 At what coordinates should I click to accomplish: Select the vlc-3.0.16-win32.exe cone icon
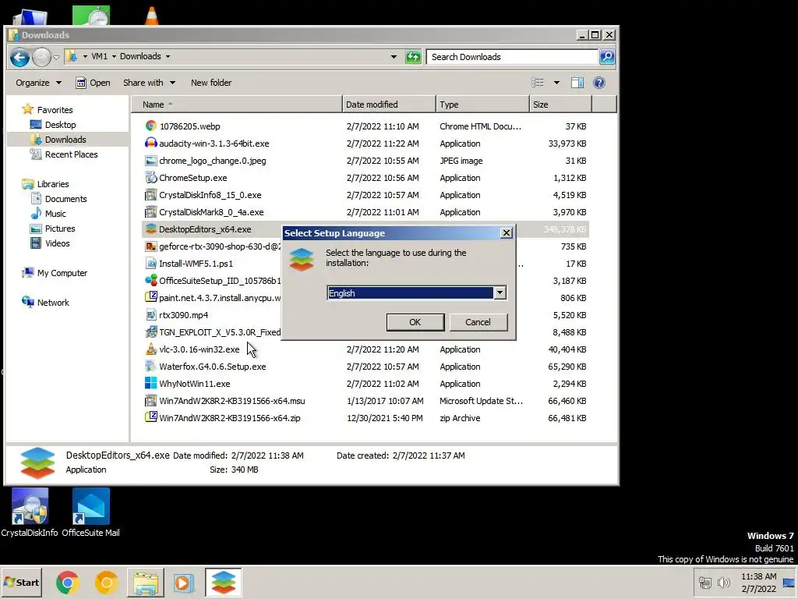[150, 349]
